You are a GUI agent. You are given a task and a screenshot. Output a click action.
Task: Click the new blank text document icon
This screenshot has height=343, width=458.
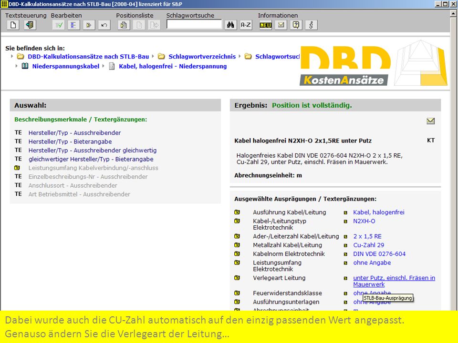click(x=13, y=25)
